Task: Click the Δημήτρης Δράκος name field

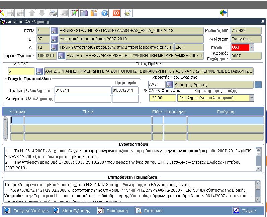Action: pos(213,85)
